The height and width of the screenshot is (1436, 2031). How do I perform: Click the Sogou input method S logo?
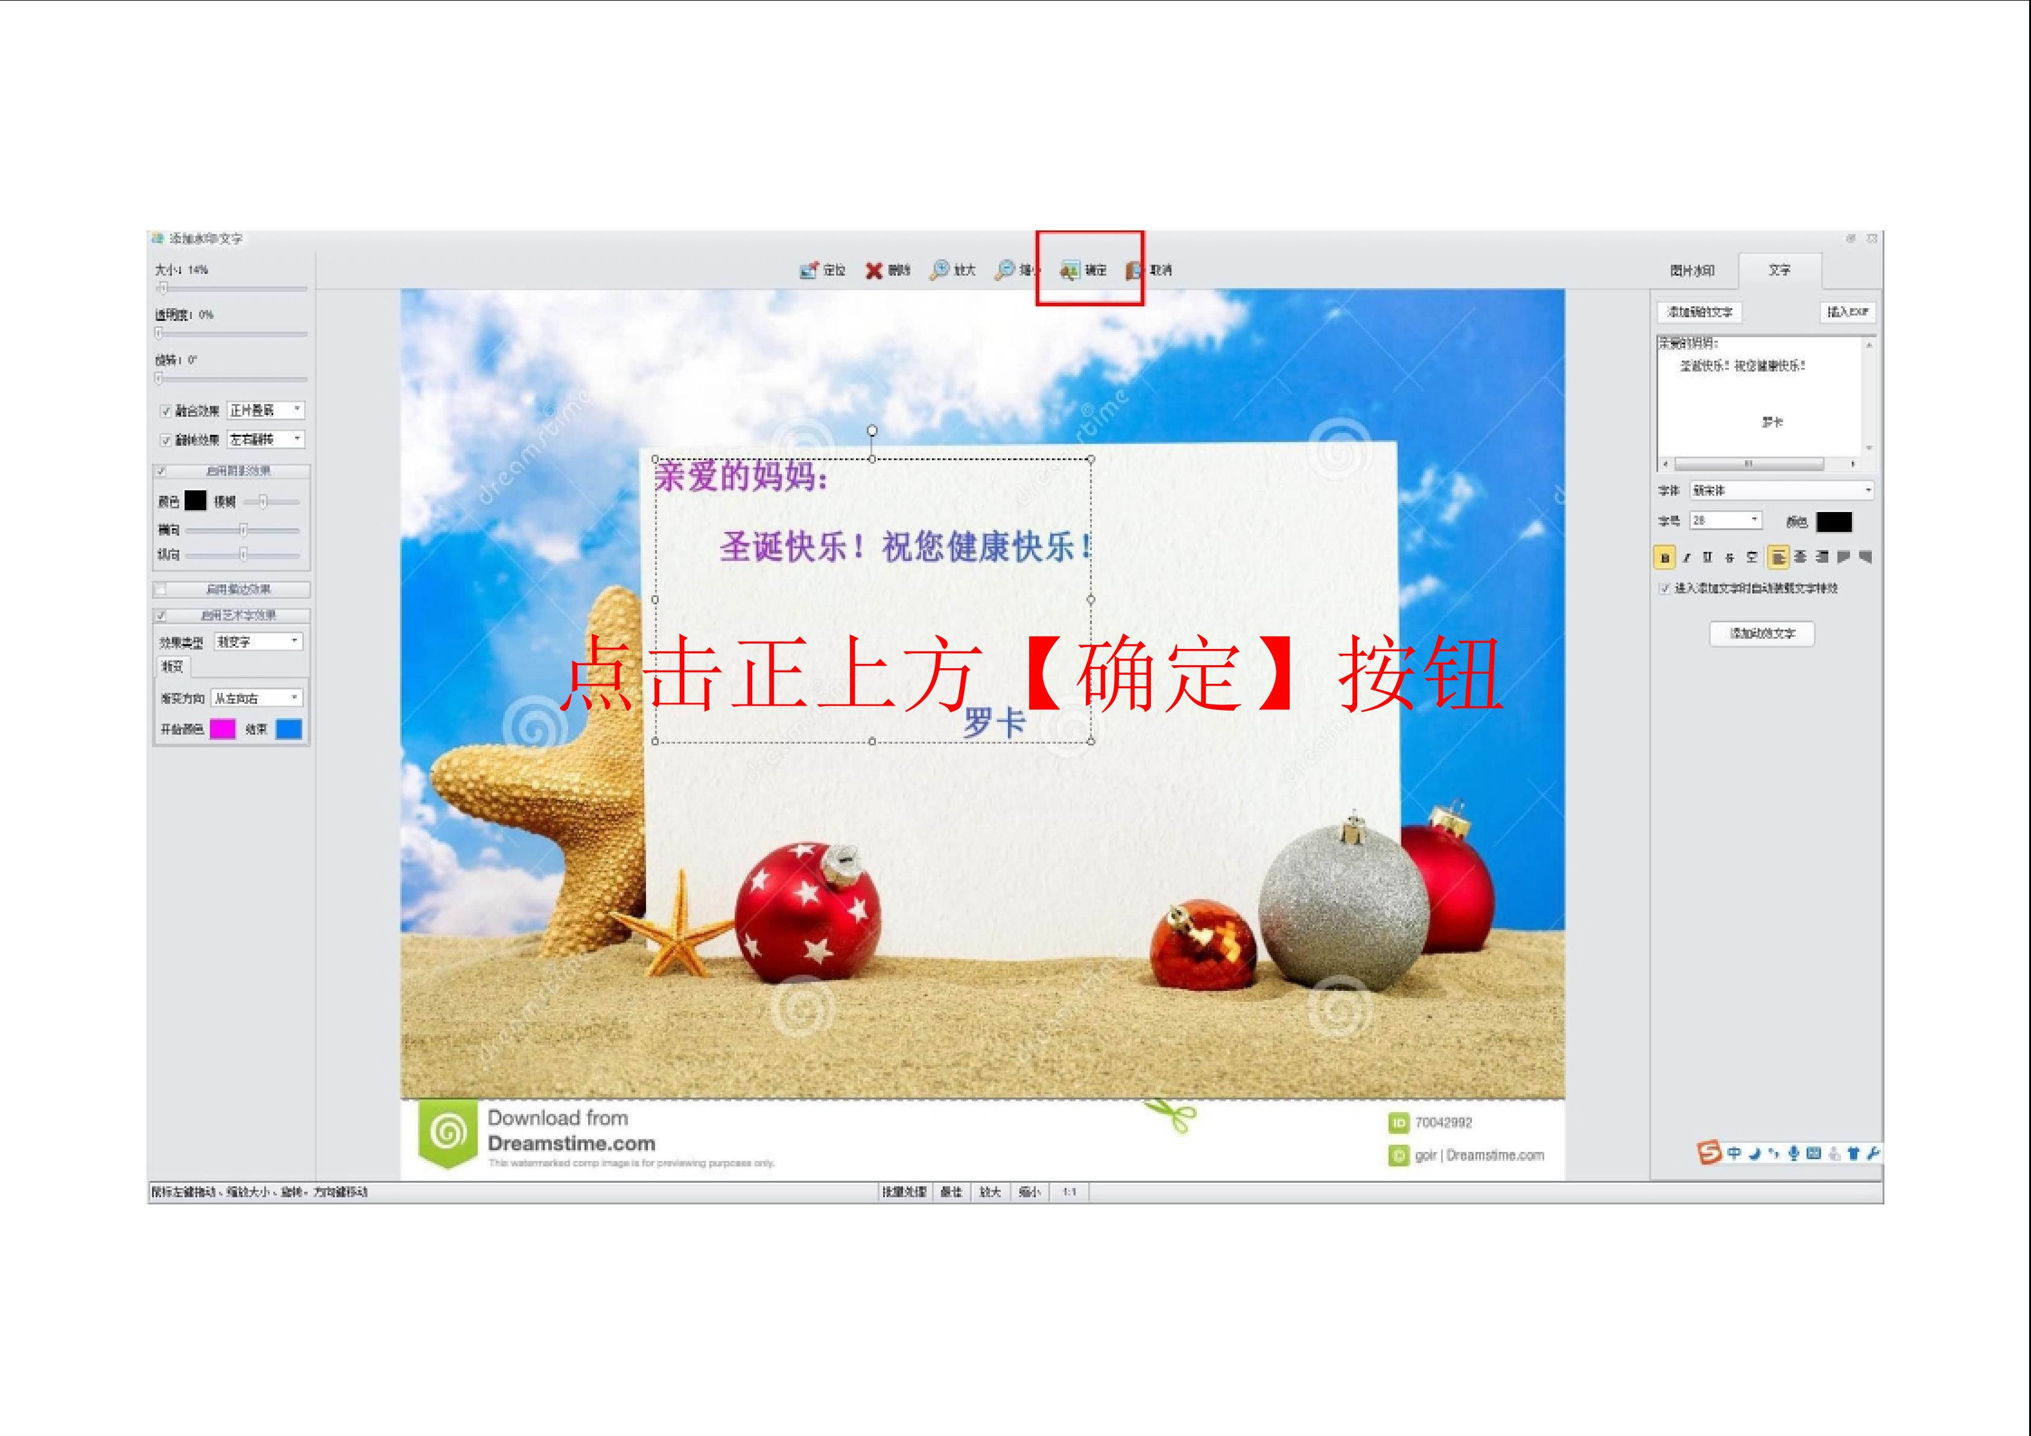point(1709,1152)
